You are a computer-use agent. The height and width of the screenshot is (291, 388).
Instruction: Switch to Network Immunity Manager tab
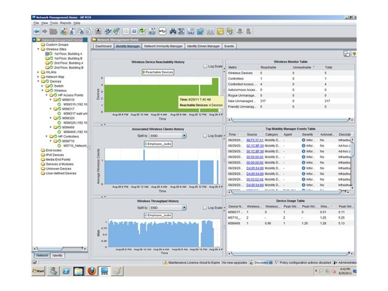164,45
